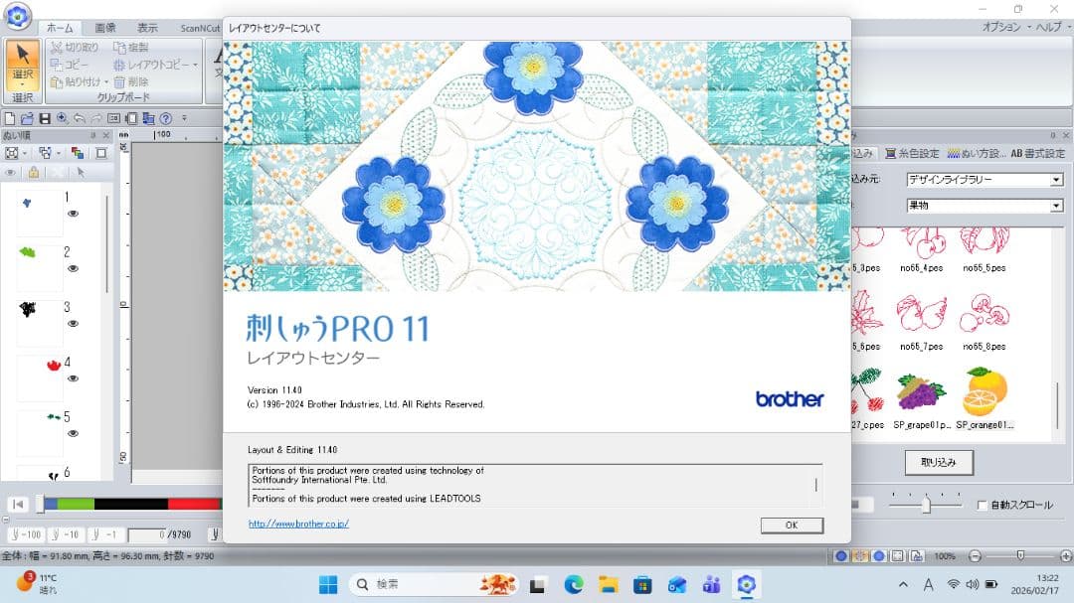1074x603 pixels.
Task: Toggle visibility eye of sewing item 3
Action: tap(73, 324)
